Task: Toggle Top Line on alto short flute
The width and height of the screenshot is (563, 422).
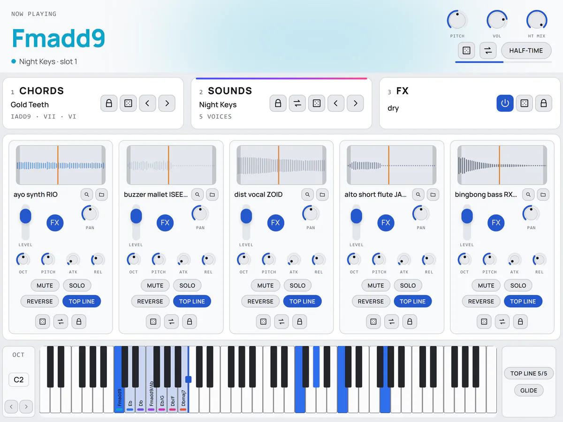Action: pos(413,301)
